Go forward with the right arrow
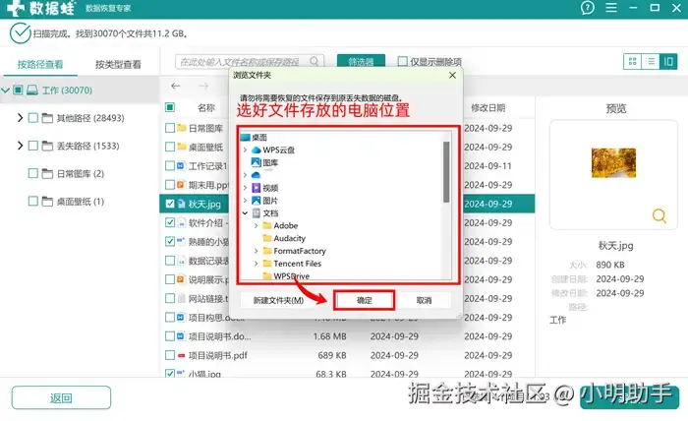The height and width of the screenshot is (421, 688). [x=203, y=86]
